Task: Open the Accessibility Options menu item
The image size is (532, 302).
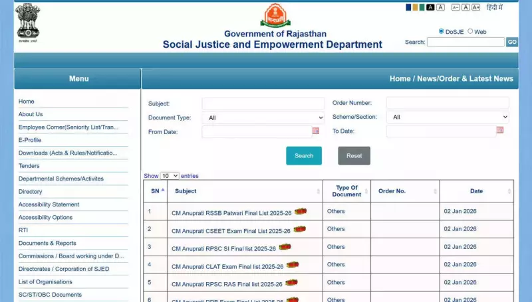Action: (x=45, y=217)
